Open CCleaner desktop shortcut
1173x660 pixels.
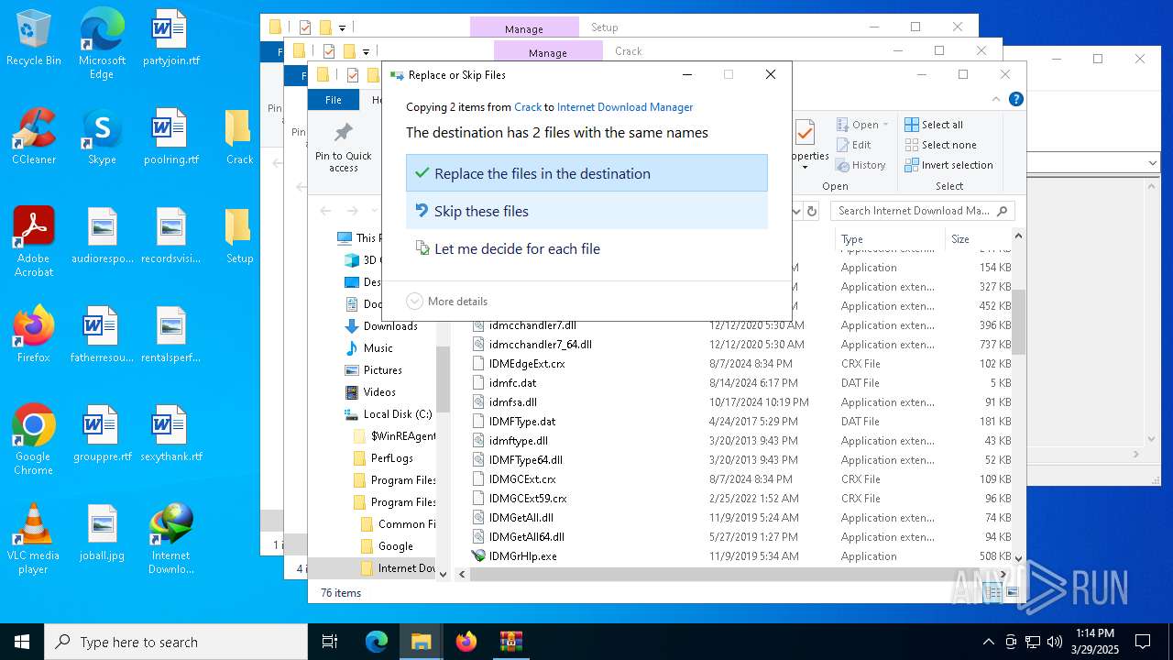pyautogui.click(x=34, y=136)
